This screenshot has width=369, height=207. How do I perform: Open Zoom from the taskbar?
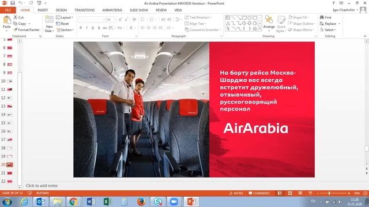[174, 202]
